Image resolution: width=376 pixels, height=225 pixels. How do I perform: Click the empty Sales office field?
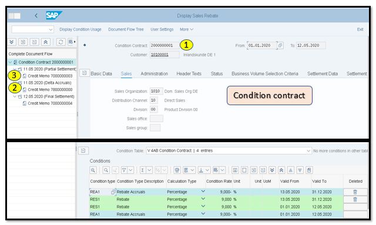pos(156,119)
